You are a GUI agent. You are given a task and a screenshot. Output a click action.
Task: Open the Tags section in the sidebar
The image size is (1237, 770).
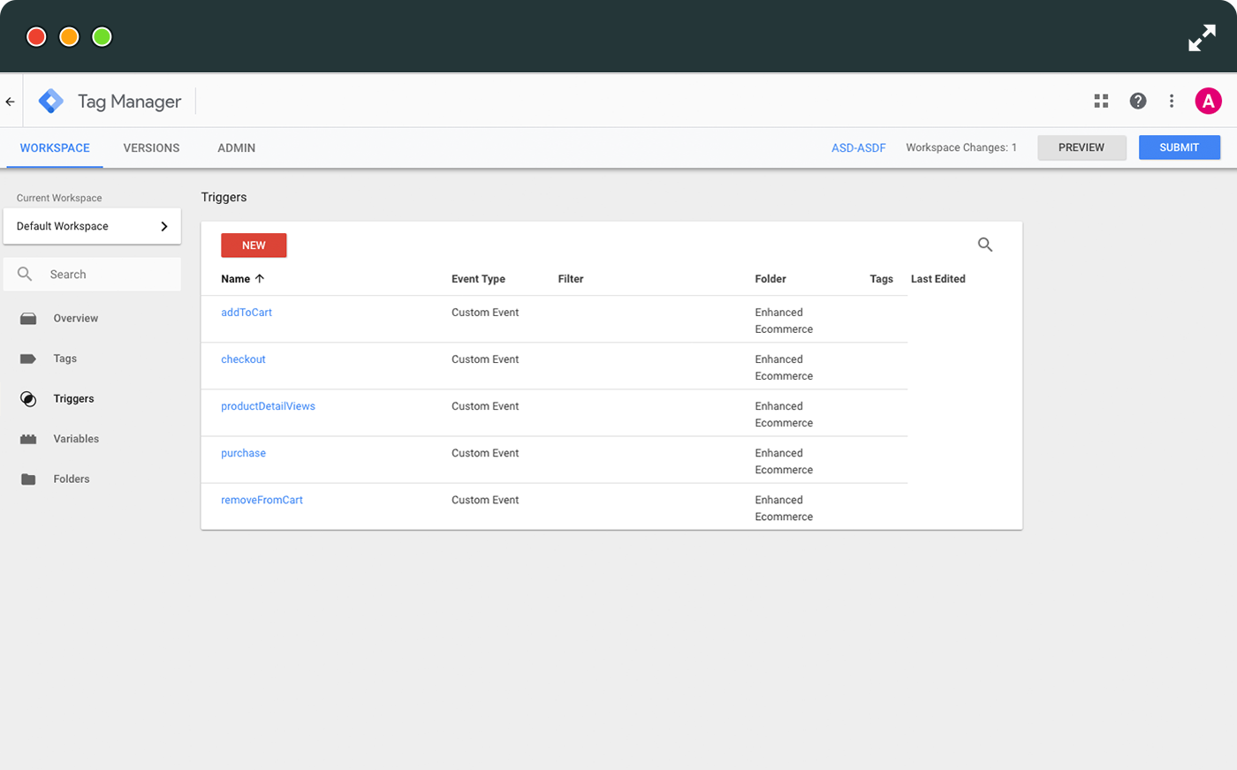click(x=65, y=358)
